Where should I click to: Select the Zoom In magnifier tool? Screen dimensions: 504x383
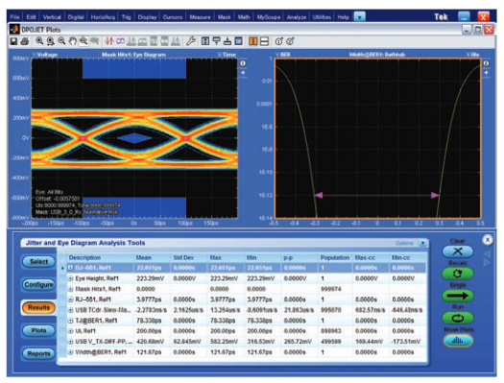coord(39,41)
